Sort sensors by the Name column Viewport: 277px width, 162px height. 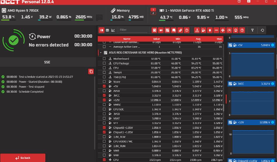(127, 39)
